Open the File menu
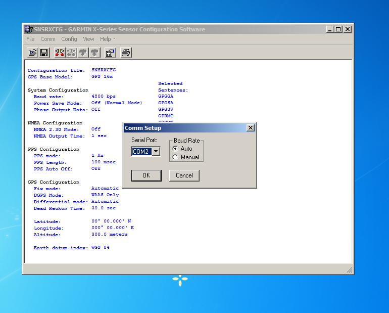The image size is (389, 313). (30, 39)
